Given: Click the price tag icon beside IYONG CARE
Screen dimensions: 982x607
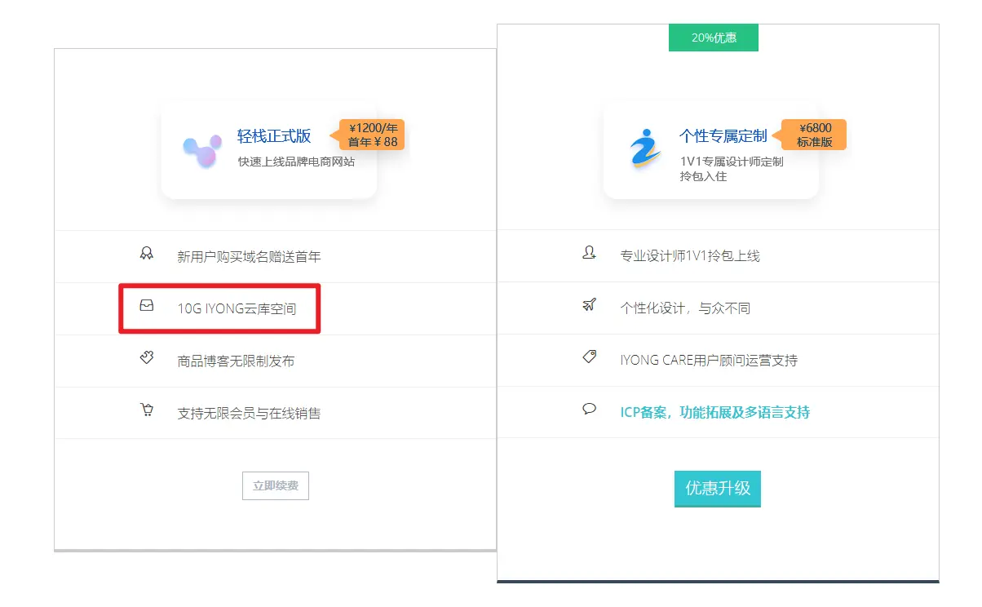Looking at the screenshot, I should [589, 357].
